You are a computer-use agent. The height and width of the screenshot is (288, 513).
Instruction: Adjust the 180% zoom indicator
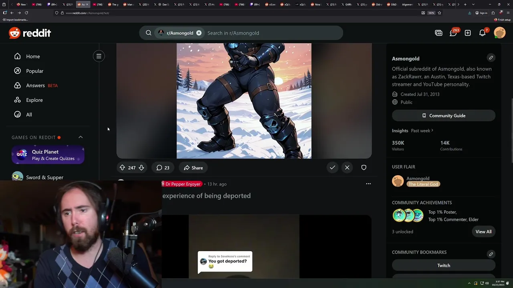(x=431, y=13)
